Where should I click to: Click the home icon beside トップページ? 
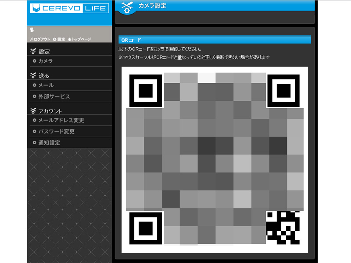click(x=69, y=39)
